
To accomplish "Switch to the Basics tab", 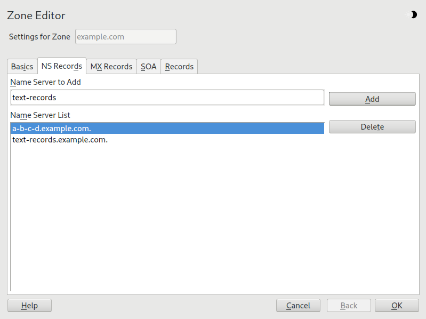I will (22, 67).
